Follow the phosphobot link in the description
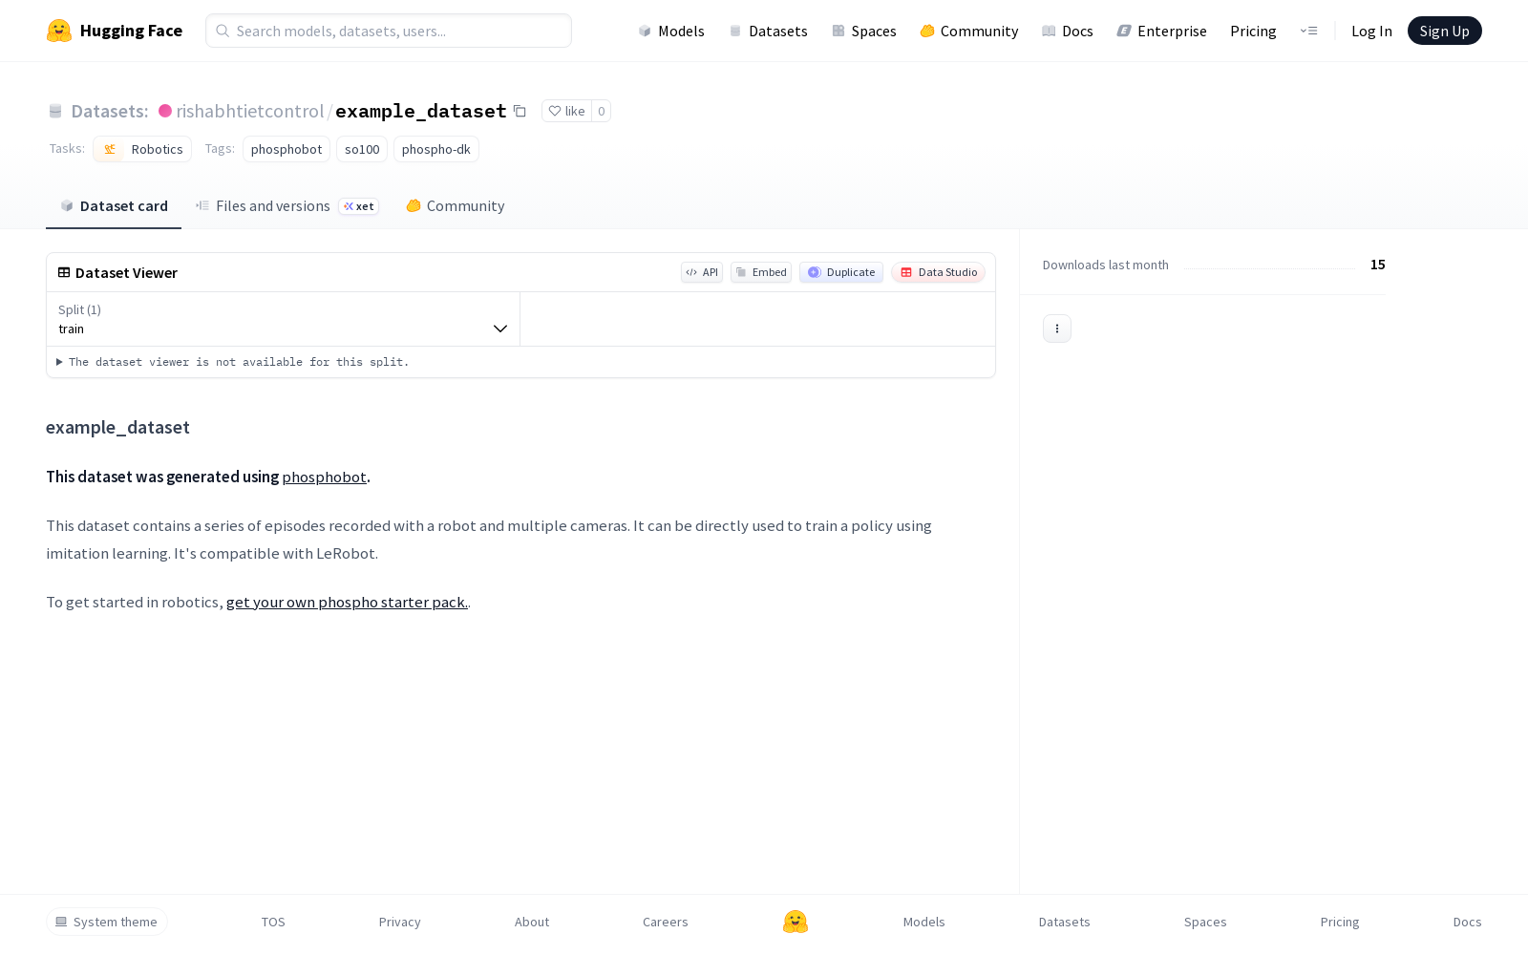Image resolution: width=1528 pixels, height=955 pixels. [325, 477]
